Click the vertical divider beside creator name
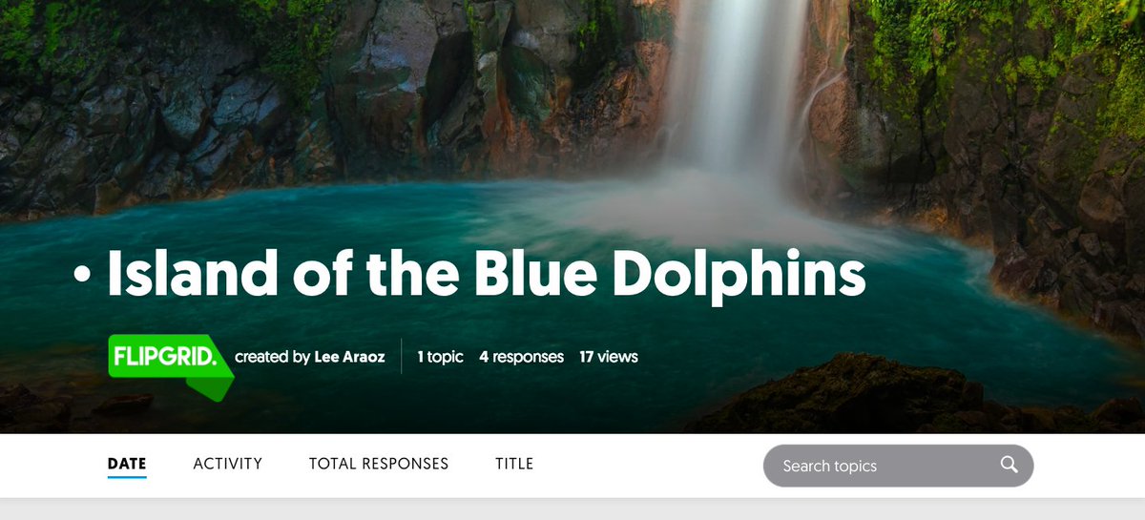The width and height of the screenshot is (1145, 520). (x=402, y=357)
